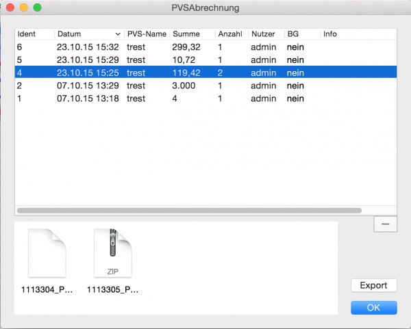Select row dated 07.10.15 13:29
Screen dimensions: 411x329
(x=206, y=85)
